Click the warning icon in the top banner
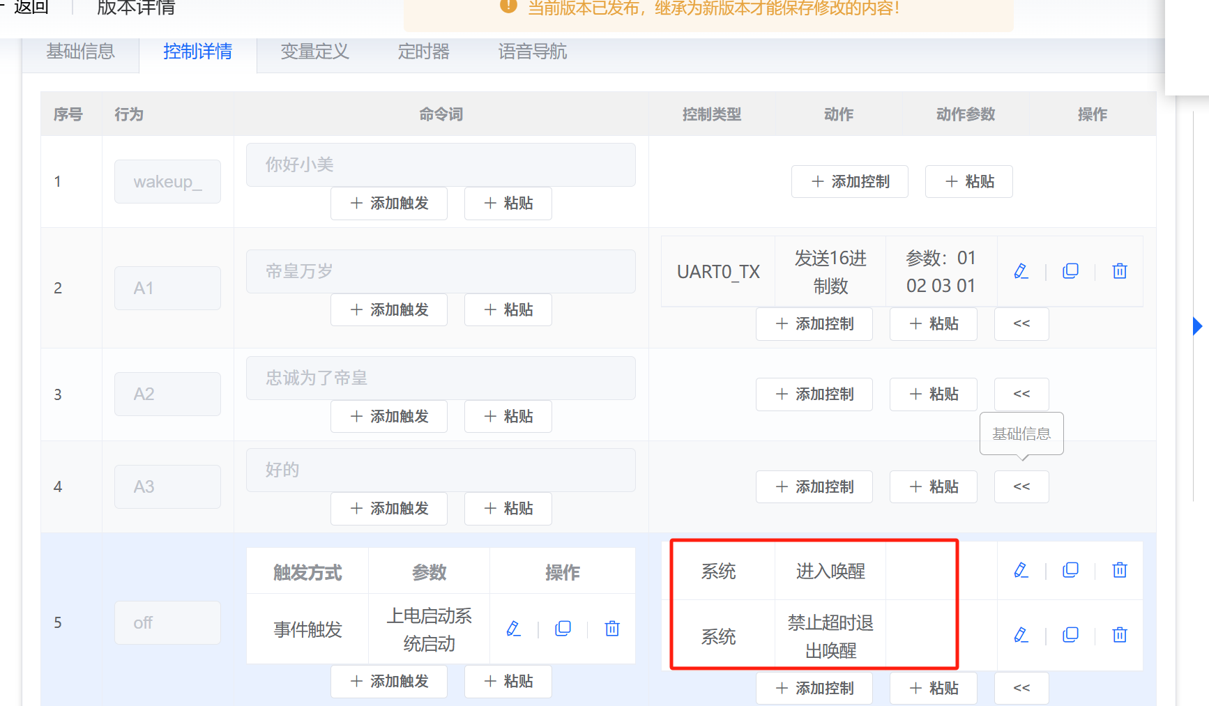This screenshot has height=706, width=1209. 508,7
